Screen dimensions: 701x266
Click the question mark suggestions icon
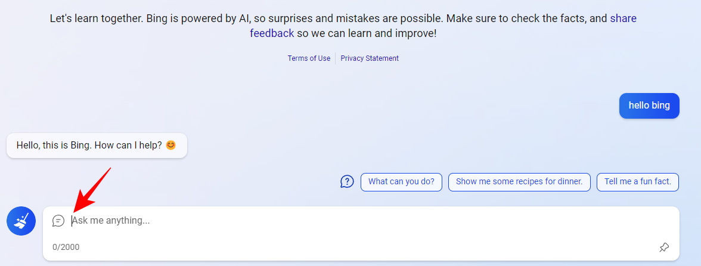click(347, 181)
